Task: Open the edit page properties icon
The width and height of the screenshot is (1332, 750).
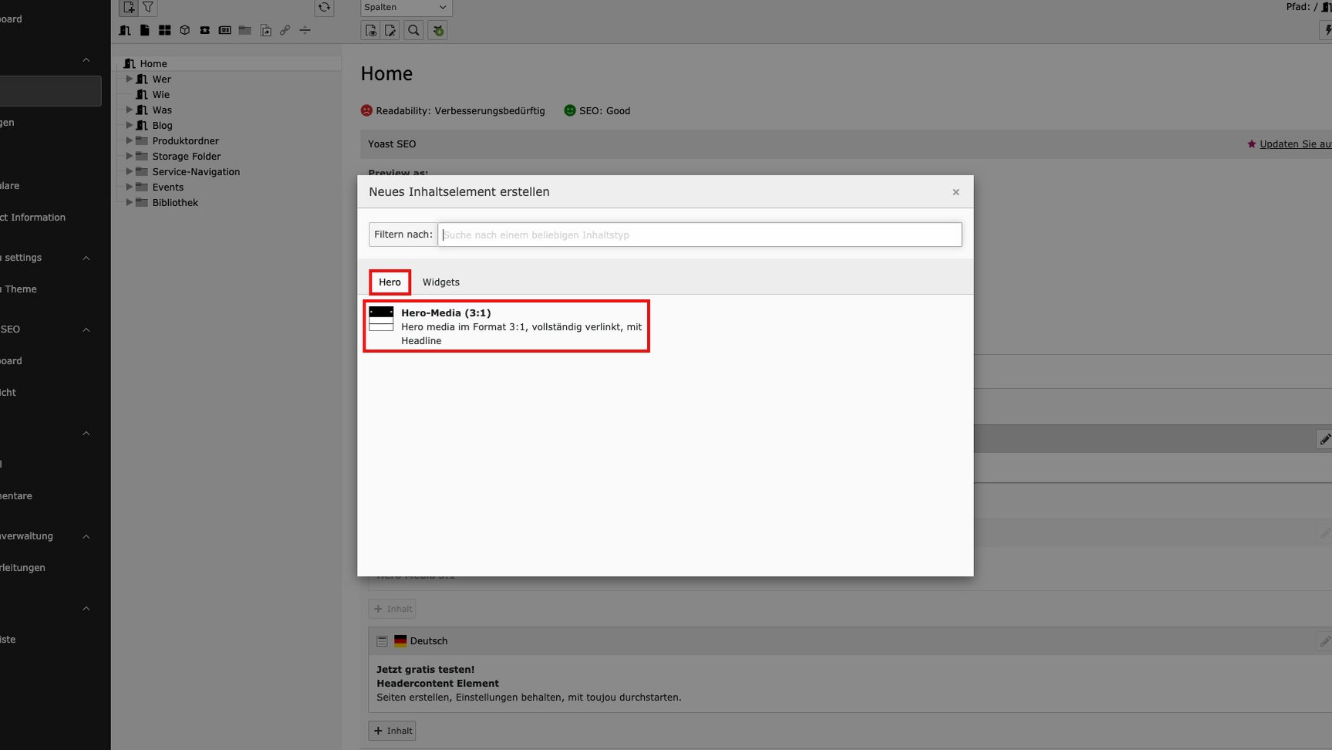Action: coord(391,31)
